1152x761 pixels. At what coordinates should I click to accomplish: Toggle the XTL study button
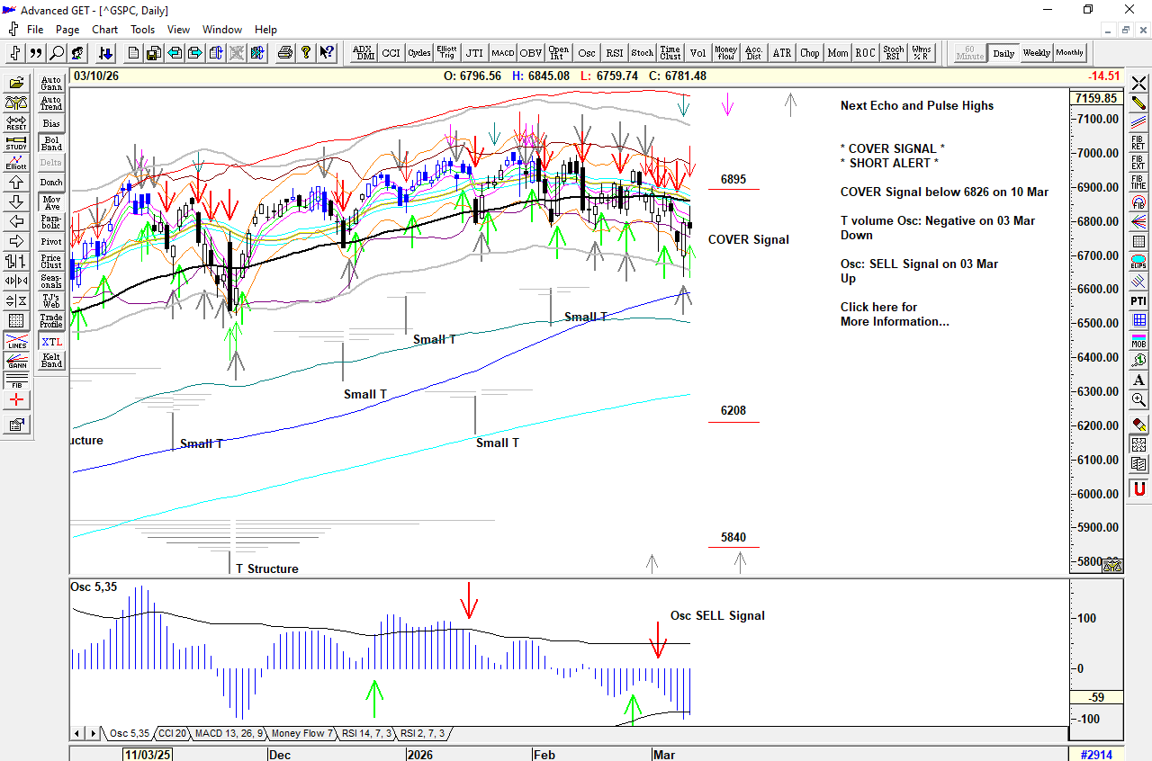point(51,342)
